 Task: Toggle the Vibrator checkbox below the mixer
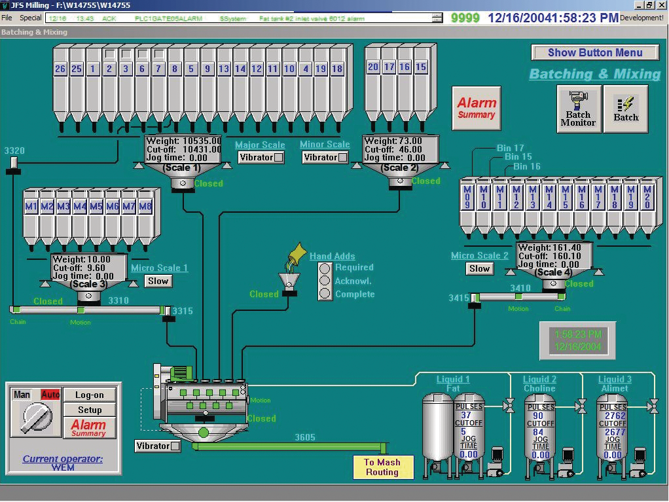click(x=174, y=446)
